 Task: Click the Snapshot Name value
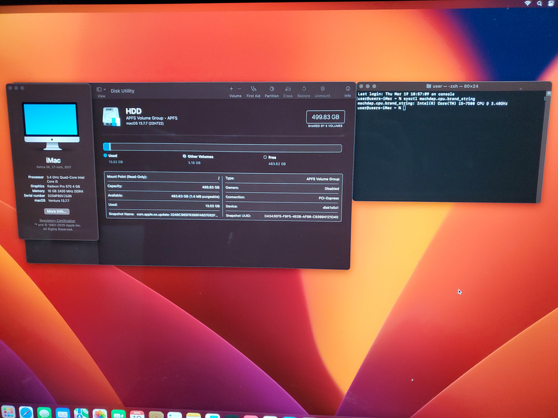pos(177,214)
